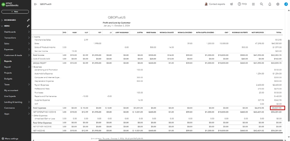Click the MONICA CHAVEZ column header
Viewport: 290px width, 141px height.
167,32
